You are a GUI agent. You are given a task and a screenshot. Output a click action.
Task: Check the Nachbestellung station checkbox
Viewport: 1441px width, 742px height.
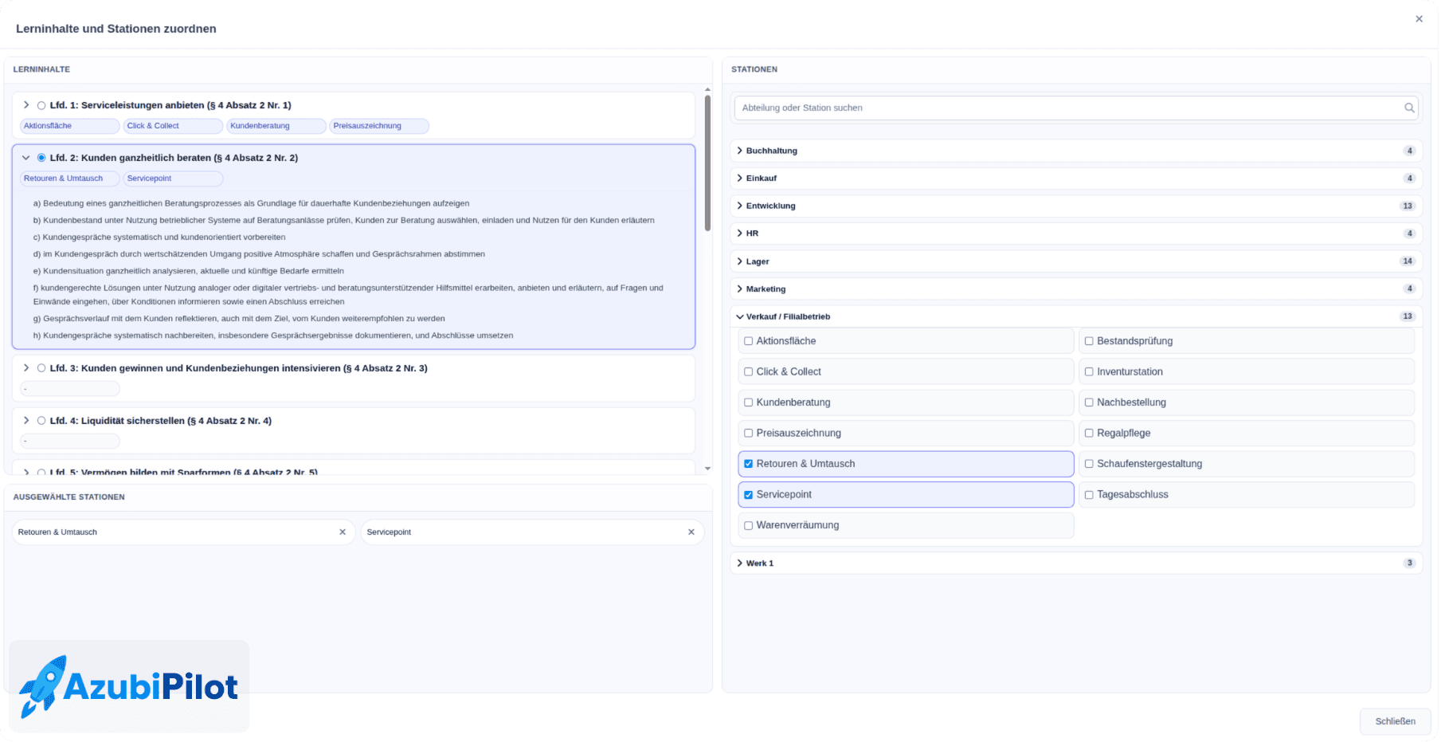pyautogui.click(x=1089, y=402)
